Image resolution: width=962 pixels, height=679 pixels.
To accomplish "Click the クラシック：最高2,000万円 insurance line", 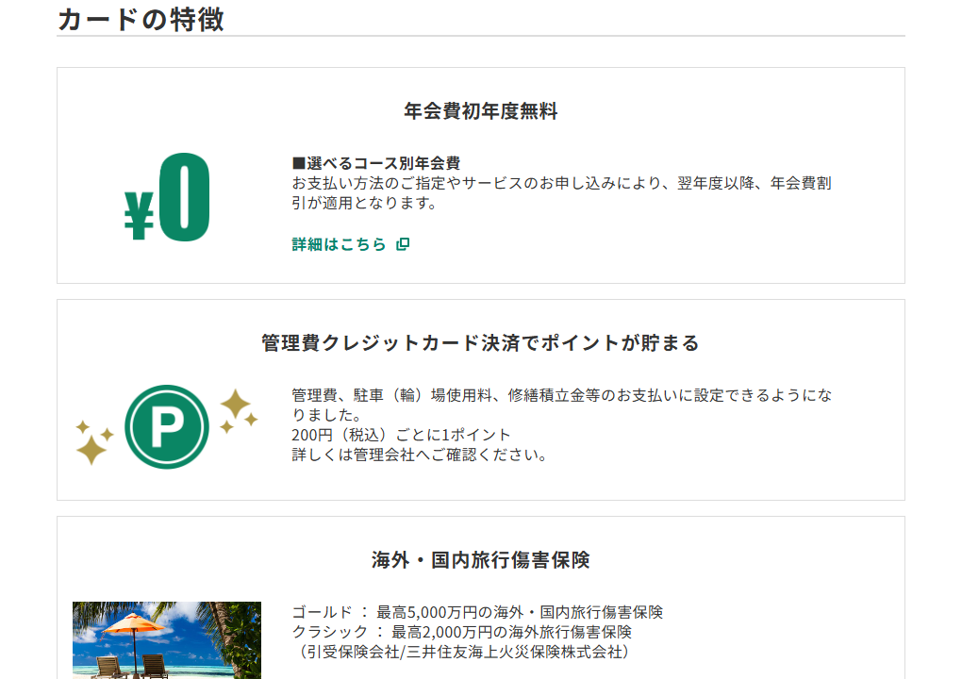I will [462, 632].
